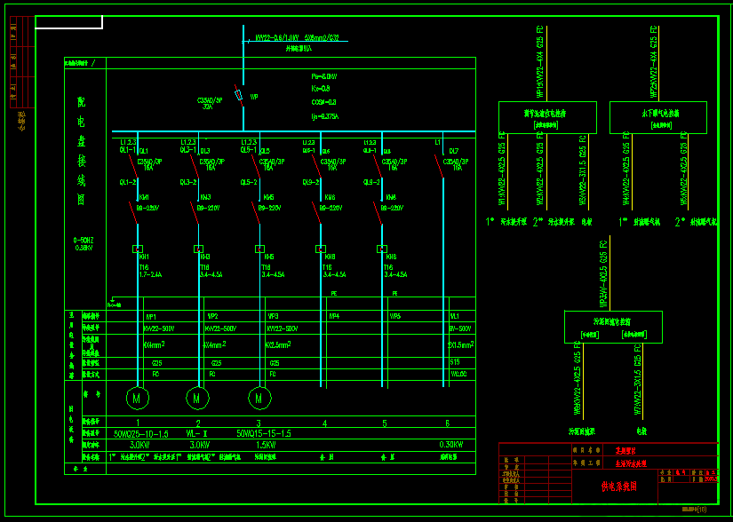This screenshot has height=522, width=733.
Task: Click the vertical 配电盘接线图 heading text
Action: 82,151
